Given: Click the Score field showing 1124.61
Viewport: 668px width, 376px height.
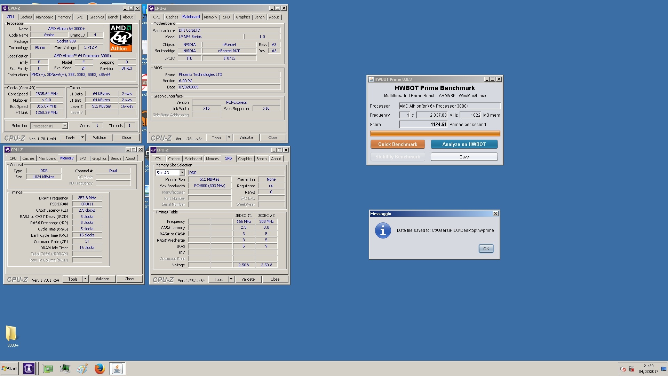Looking at the screenshot, I should click(423, 124).
